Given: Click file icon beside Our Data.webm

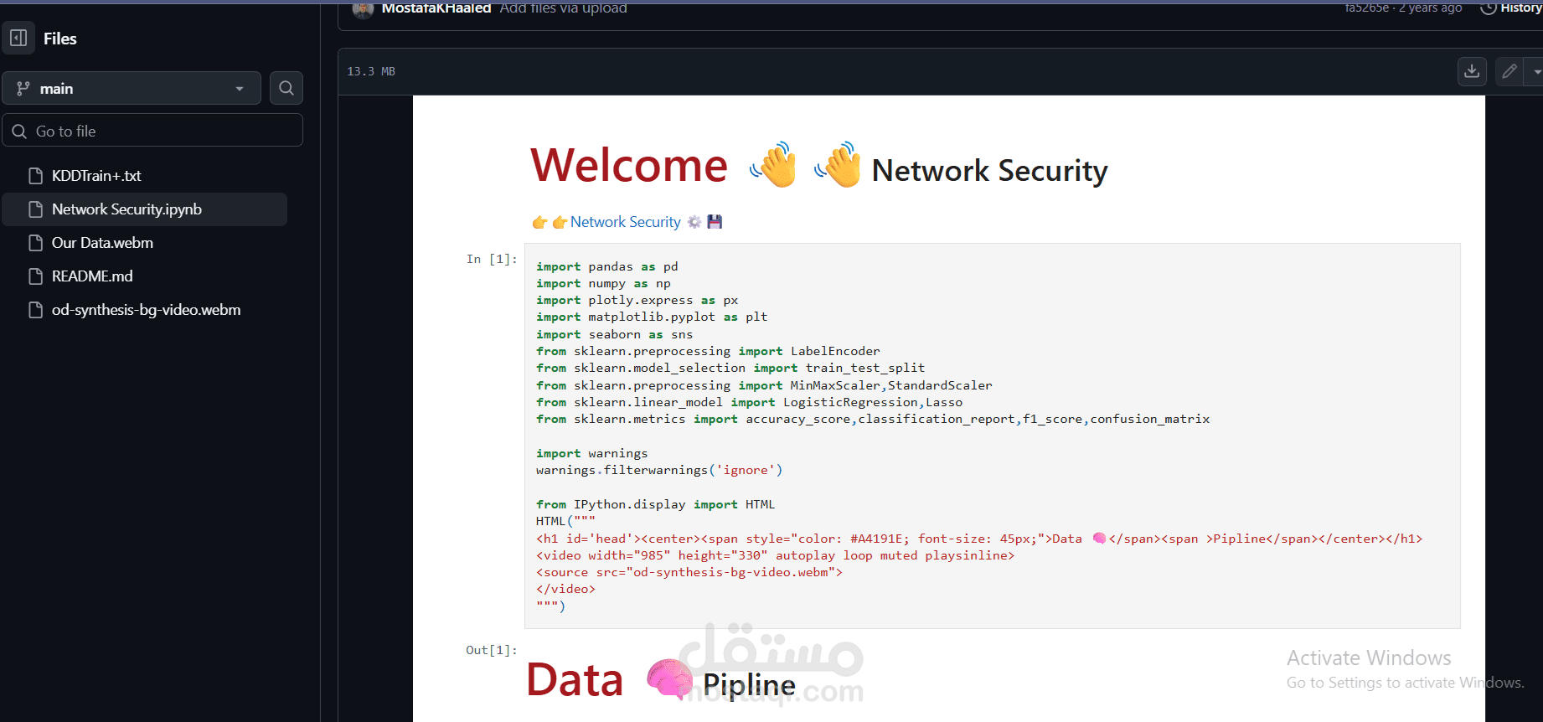Looking at the screenshot, I should 35,243.
